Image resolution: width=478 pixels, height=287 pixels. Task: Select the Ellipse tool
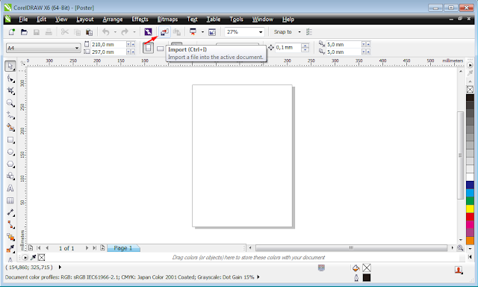tap(10, 152)
